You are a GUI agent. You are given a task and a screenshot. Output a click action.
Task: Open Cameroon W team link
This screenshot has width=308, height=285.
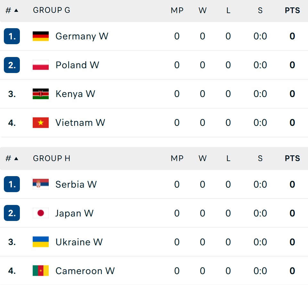tap(85, 271)
